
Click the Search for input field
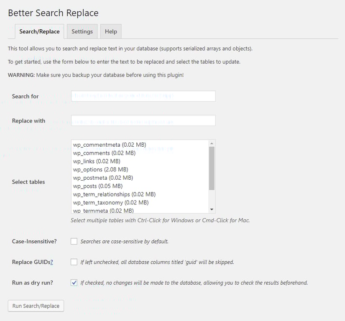pyautogui.click(x=143, y=96)
